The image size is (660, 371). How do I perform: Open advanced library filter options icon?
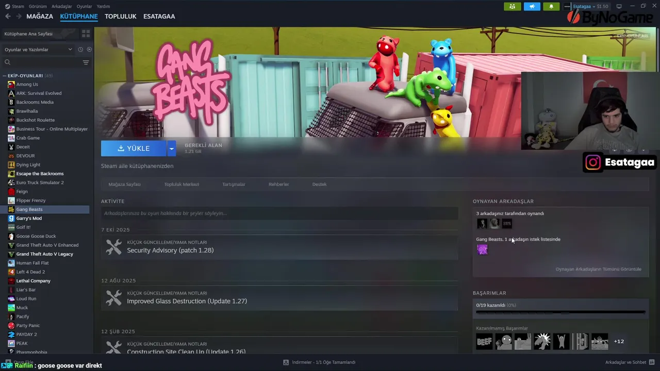coord(86,62)
